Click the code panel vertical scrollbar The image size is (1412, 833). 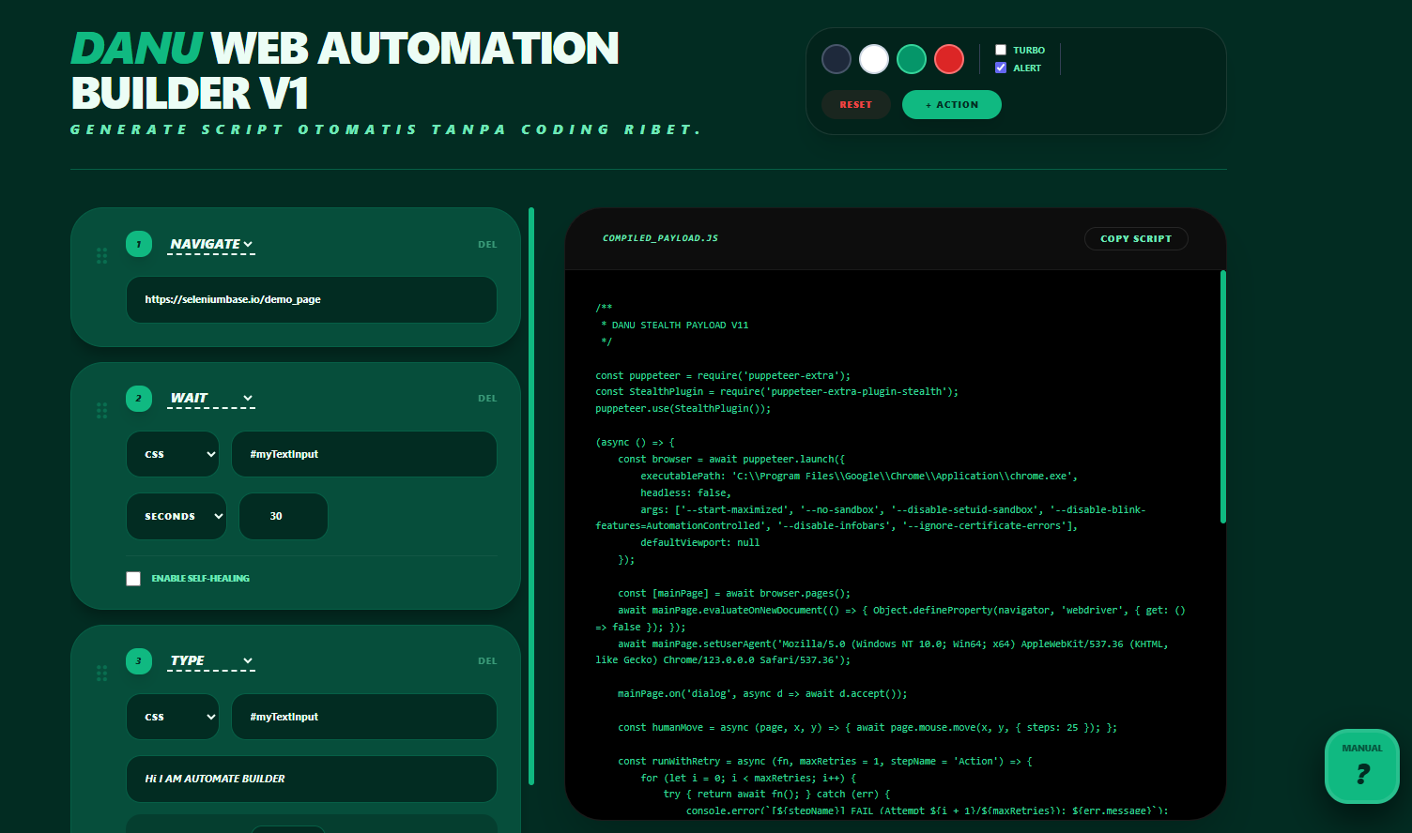1222,396
